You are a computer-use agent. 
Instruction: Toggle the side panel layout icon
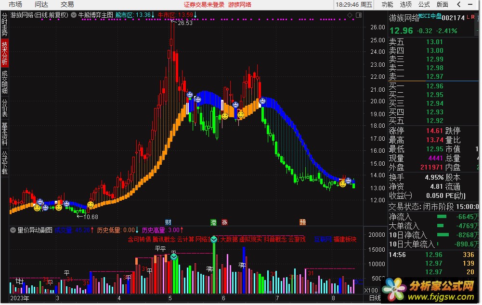pyautogui.click(x=358, y=15)
